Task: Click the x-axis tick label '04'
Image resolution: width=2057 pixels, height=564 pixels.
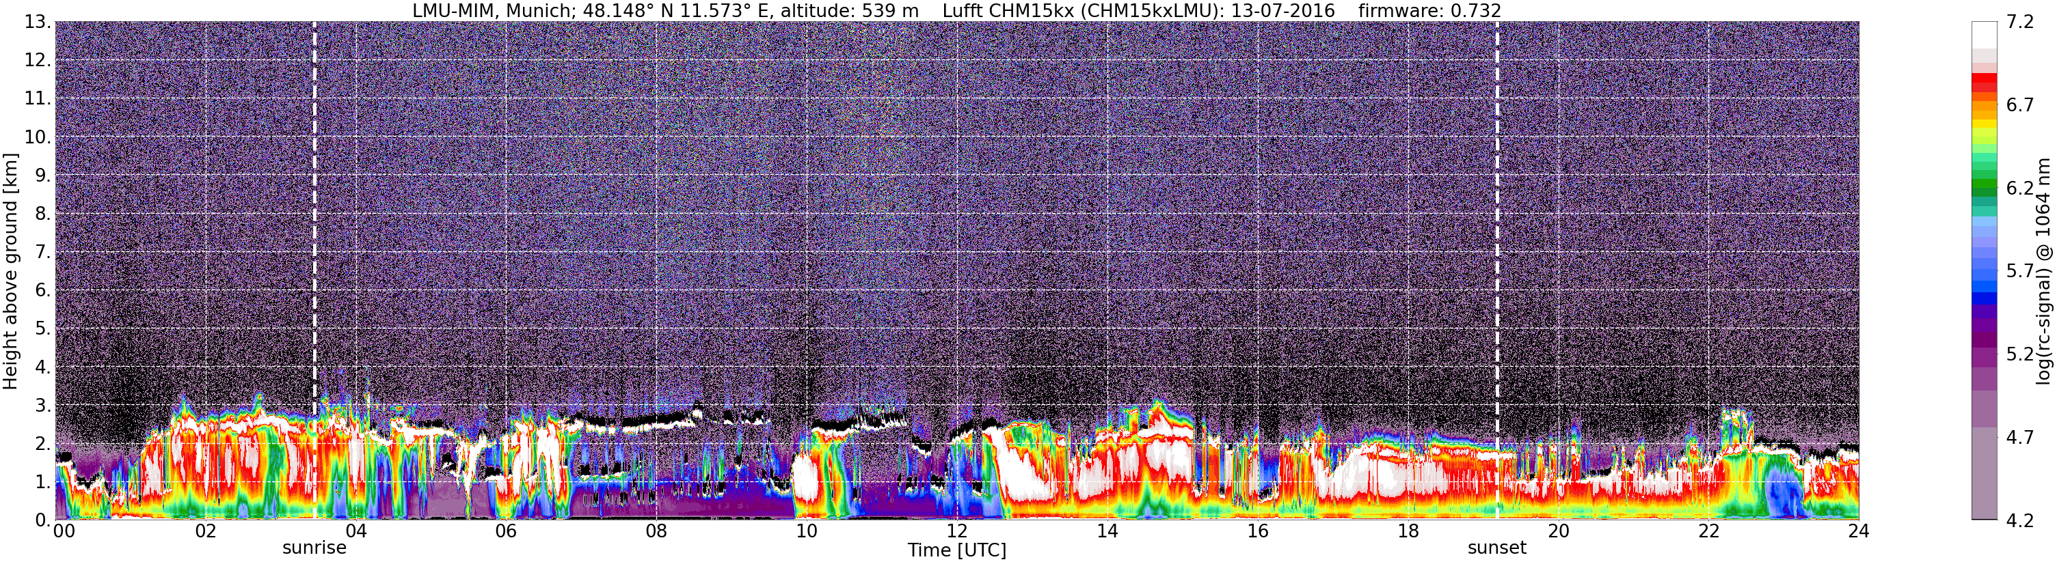Action: [355, 531]
